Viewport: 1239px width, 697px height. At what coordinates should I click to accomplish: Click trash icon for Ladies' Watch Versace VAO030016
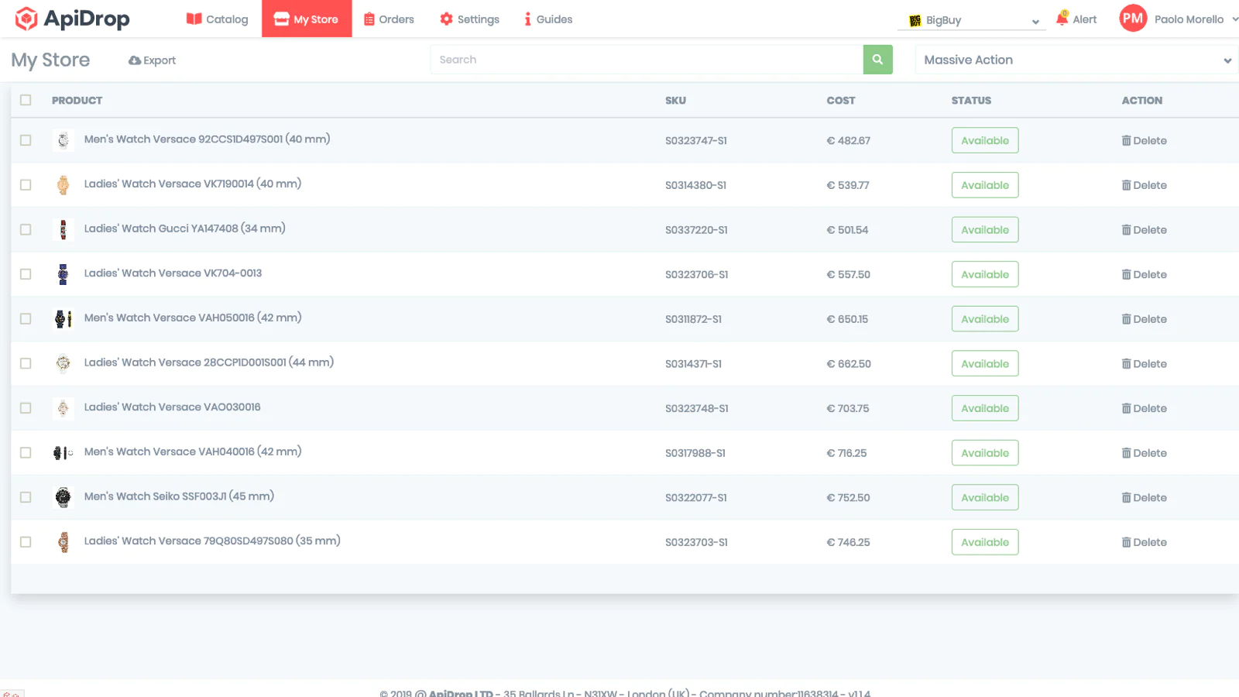(x=1126, y=408)
